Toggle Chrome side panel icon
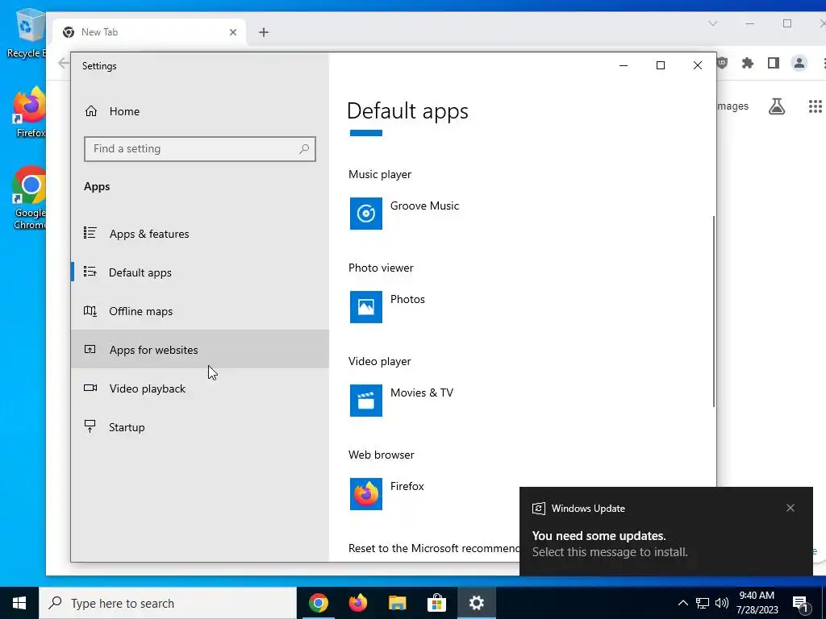The height and width of the screenshot is (619, 826). coord(774,63)
